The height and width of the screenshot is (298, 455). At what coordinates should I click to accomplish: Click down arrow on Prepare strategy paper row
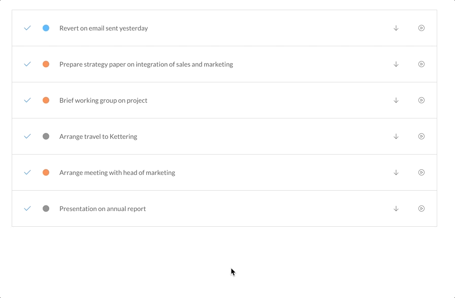pos(396,64)
